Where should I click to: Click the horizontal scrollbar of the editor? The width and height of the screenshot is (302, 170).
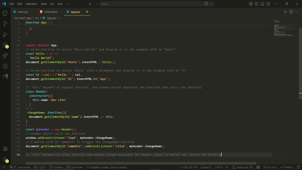(141, 163)
